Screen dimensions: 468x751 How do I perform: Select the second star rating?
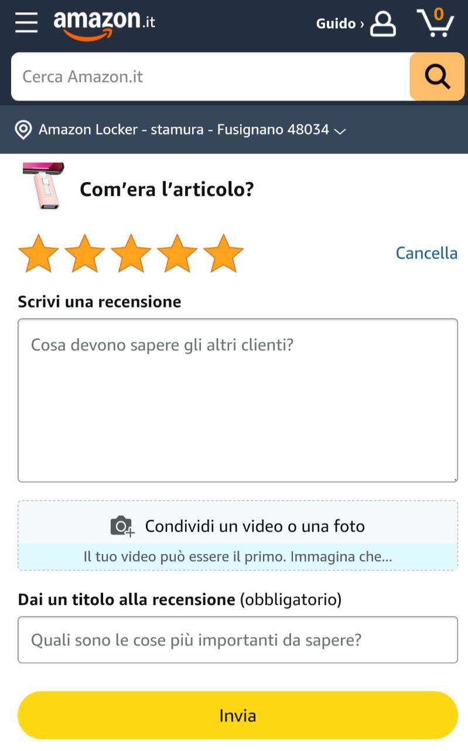pos(85,253)
